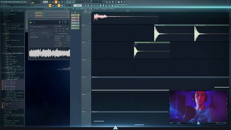Viewport: 231px width, 130px height.
Task: Click the highlighted orange-ringed knob under precomputed effects
Action: tap(60, 44)
